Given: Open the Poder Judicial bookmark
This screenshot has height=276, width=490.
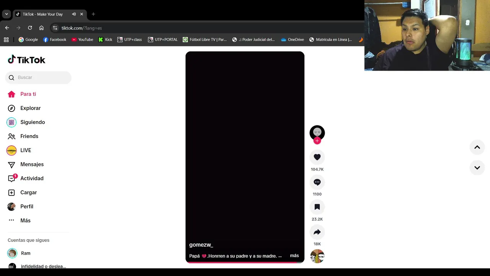Looking at the screenshot, I should [254, 39].
